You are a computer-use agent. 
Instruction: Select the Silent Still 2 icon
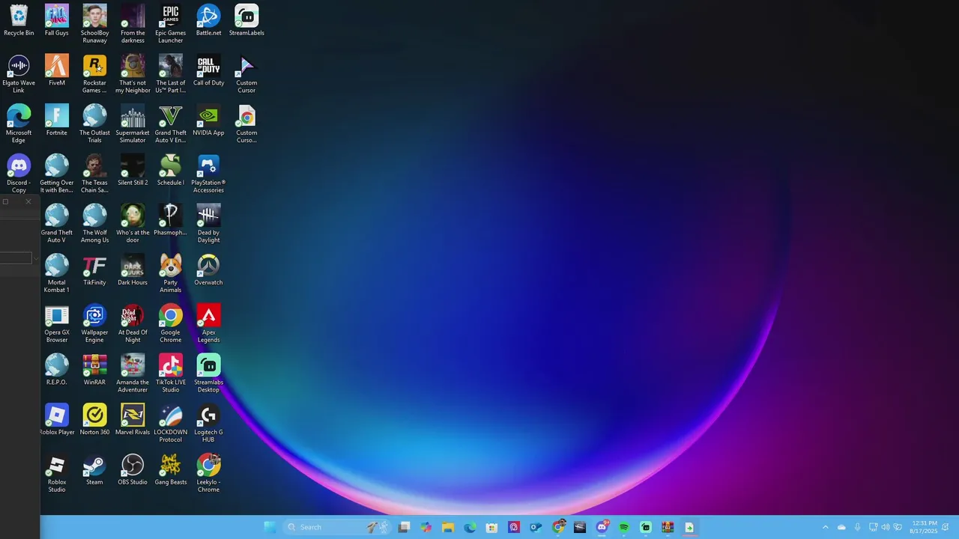coord(133,170)
